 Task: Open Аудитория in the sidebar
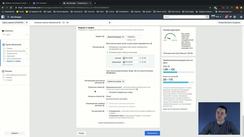tap(11, 56)
